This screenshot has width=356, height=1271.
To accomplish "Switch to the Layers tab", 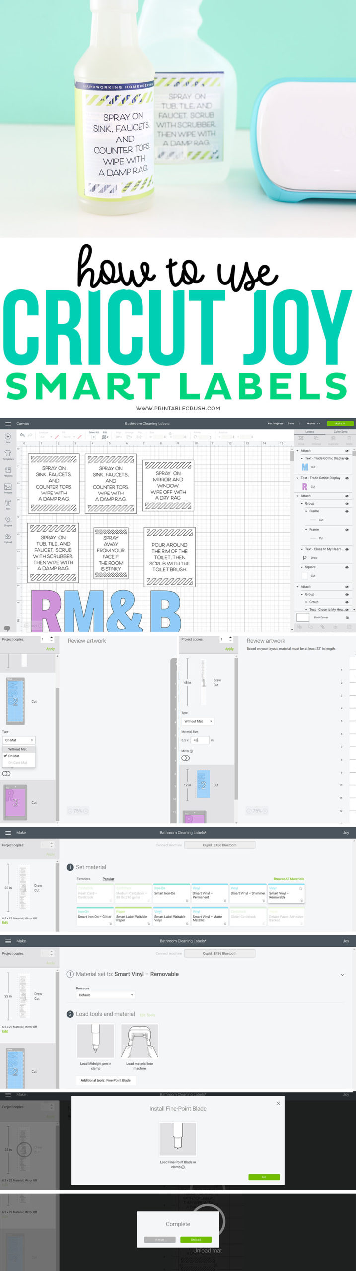I will click(x=309, y=431).
